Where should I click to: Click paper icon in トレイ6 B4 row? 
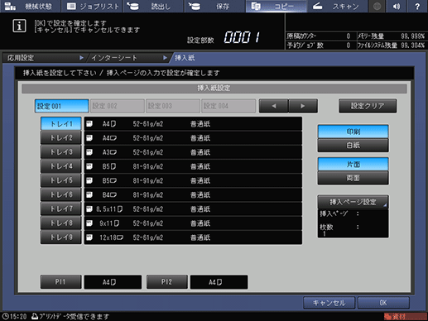click(x=89, y=195)
